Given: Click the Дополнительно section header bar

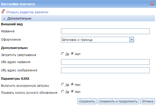Looking at the screenshot, I should tap(78, 18).
